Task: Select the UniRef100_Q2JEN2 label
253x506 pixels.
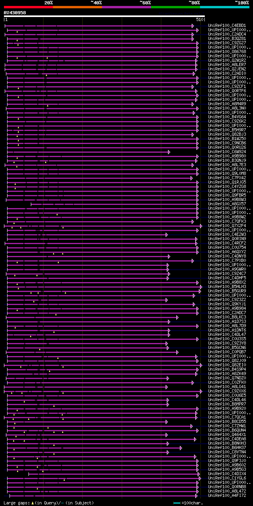Action: tap(227, 69)
